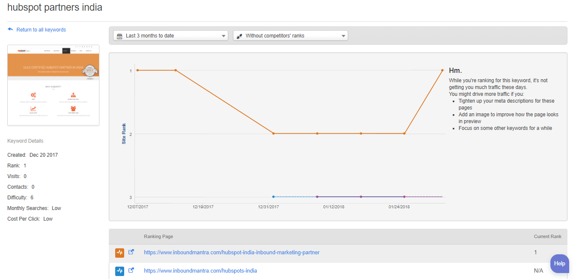Open the inboundmantra.com/hubspots-india link
Screen dimensions: 573x279
(x=201, y=271)
